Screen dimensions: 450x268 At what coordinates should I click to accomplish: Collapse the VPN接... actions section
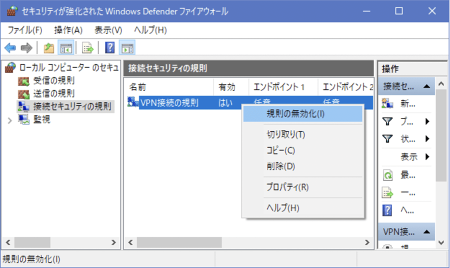click(x=427, y=231)
